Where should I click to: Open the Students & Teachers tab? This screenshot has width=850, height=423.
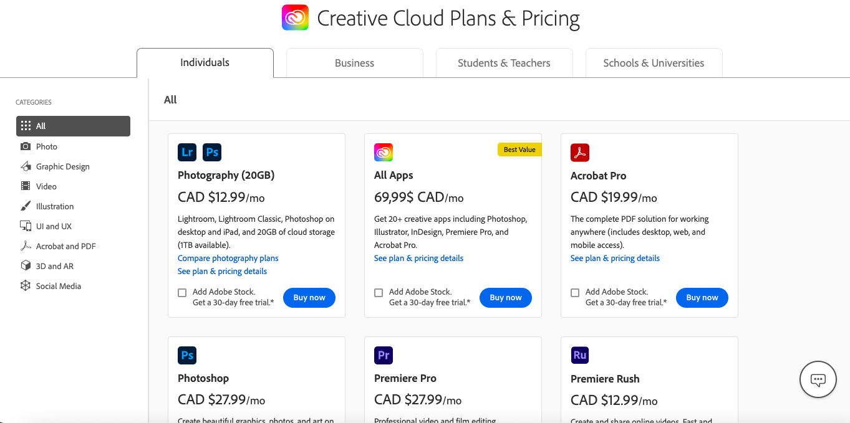click(504, 63)
